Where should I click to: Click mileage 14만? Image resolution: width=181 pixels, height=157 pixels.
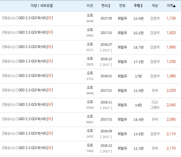coord(139,105)
